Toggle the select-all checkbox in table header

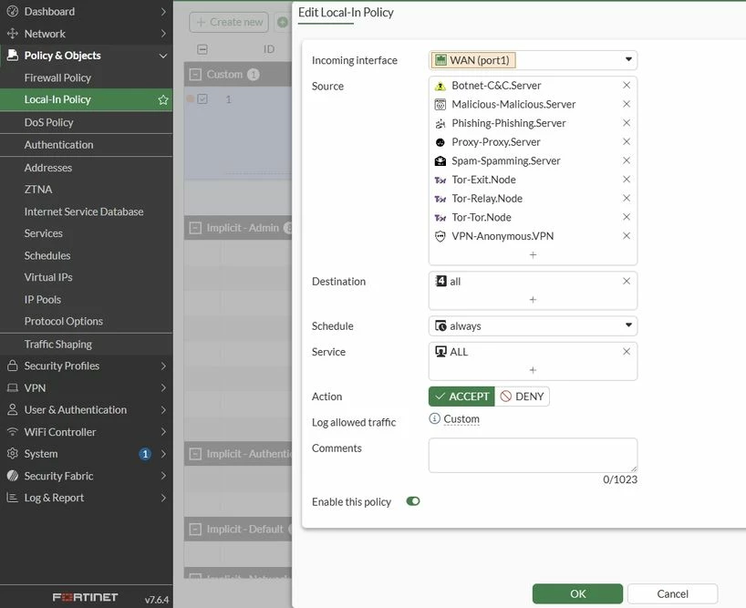point(202,49)
